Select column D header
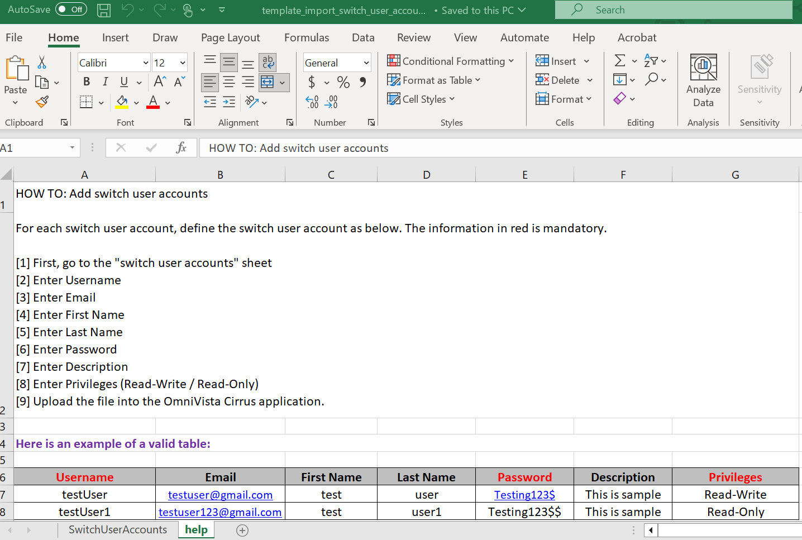 [427, 175]
